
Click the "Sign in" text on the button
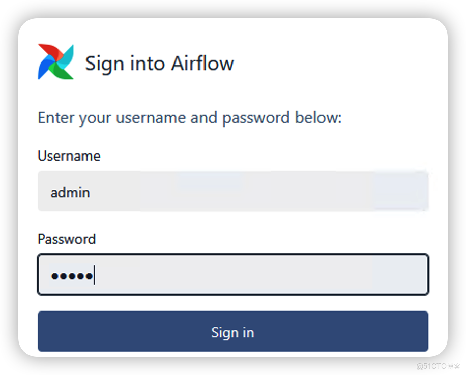click(232, 332)
